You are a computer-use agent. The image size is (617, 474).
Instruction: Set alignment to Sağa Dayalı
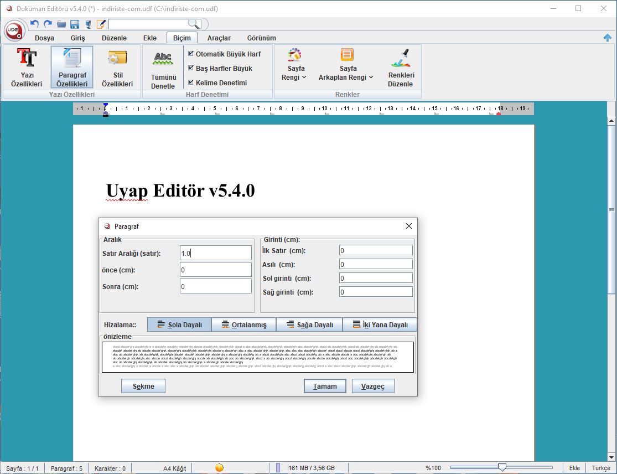click(310, 324)
